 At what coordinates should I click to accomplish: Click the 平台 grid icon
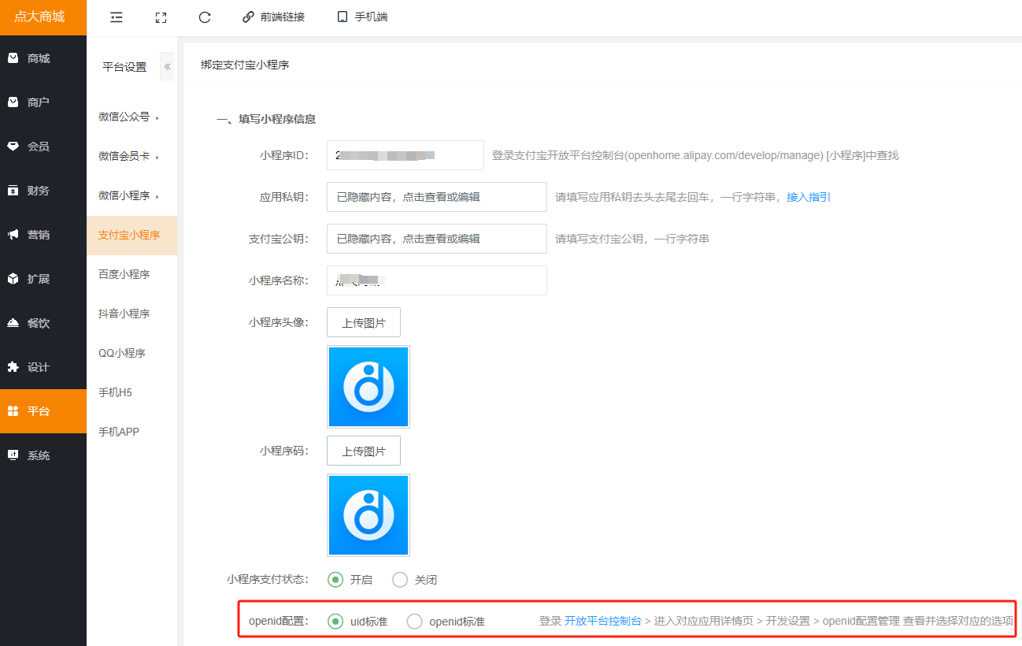(x=13, y=410)
